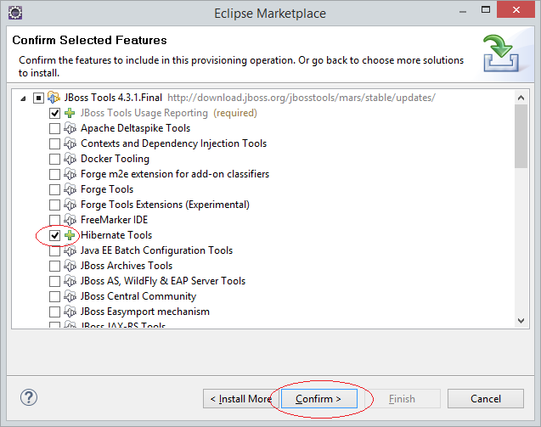541x427 pixels.
Task: Click the green plus icon beside JBoss Tools Usage Reporting
Action: tap(70, 113)
